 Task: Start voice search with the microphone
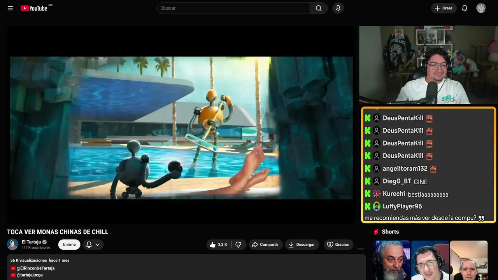coord(338,8)
